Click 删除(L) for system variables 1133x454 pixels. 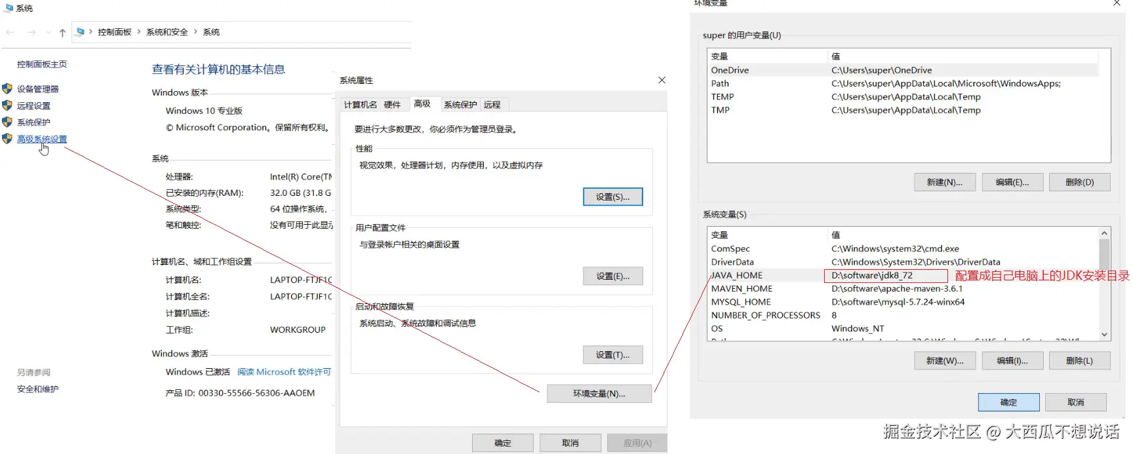point(1080,361)
